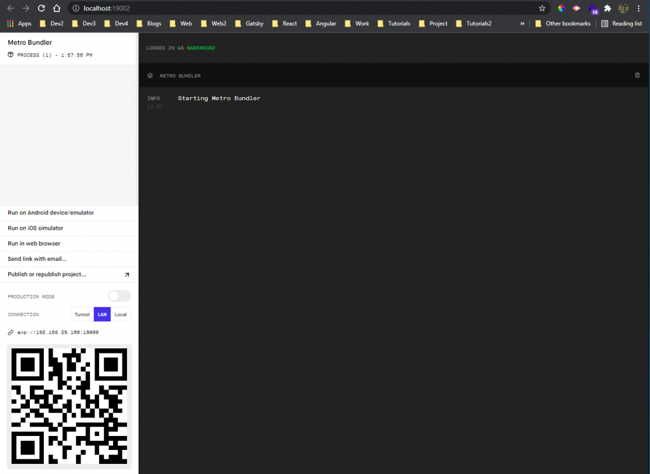Screen dimensions: 650x474
Task: Click the colorful pinwheel extension icon
Action: (561, 8)
